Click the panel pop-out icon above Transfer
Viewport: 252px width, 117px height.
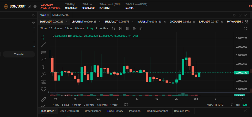34,15
